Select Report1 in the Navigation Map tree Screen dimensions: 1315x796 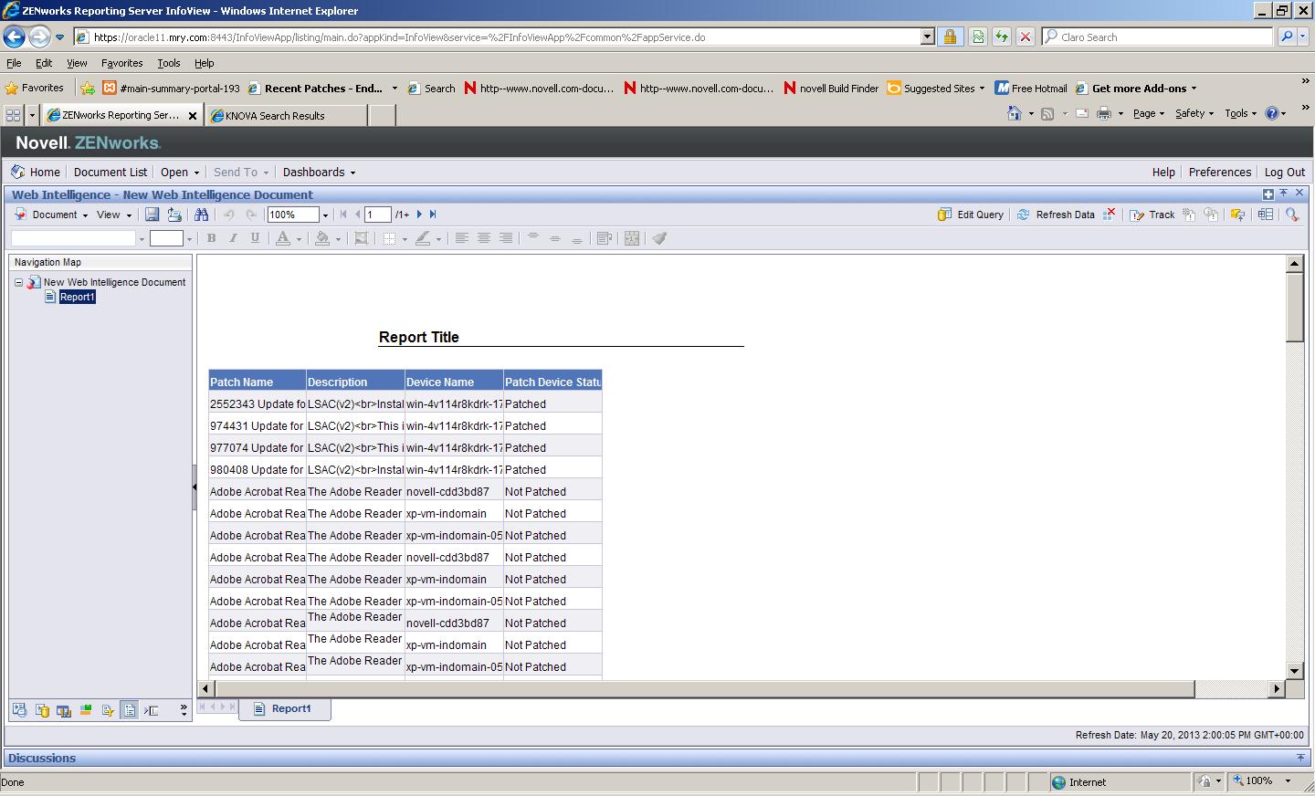[x=78, y=297]
